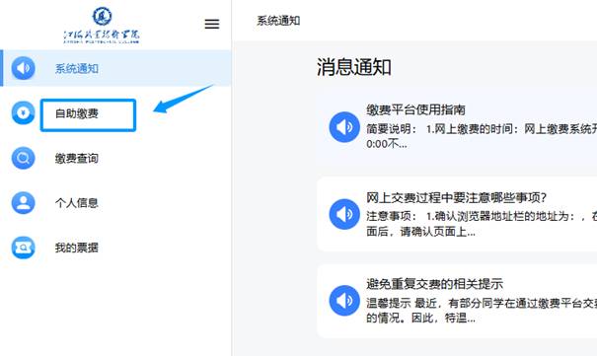Open the 网上交费过程中要注意哪些事项? notice title
The width and height of the screenshot is (597, 356).
[x=457, y=198]
